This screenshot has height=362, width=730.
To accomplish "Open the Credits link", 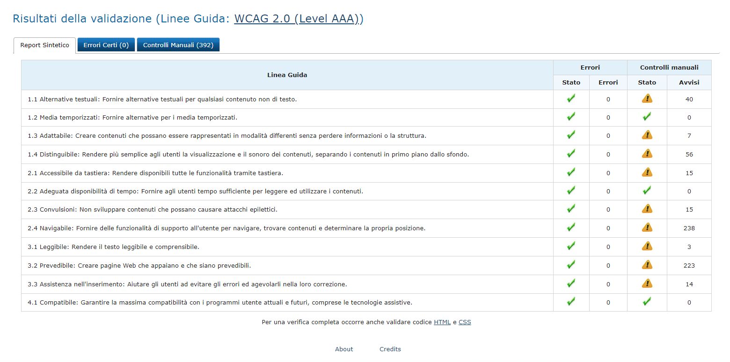I will pyautogui.click(x=390, y=349).
